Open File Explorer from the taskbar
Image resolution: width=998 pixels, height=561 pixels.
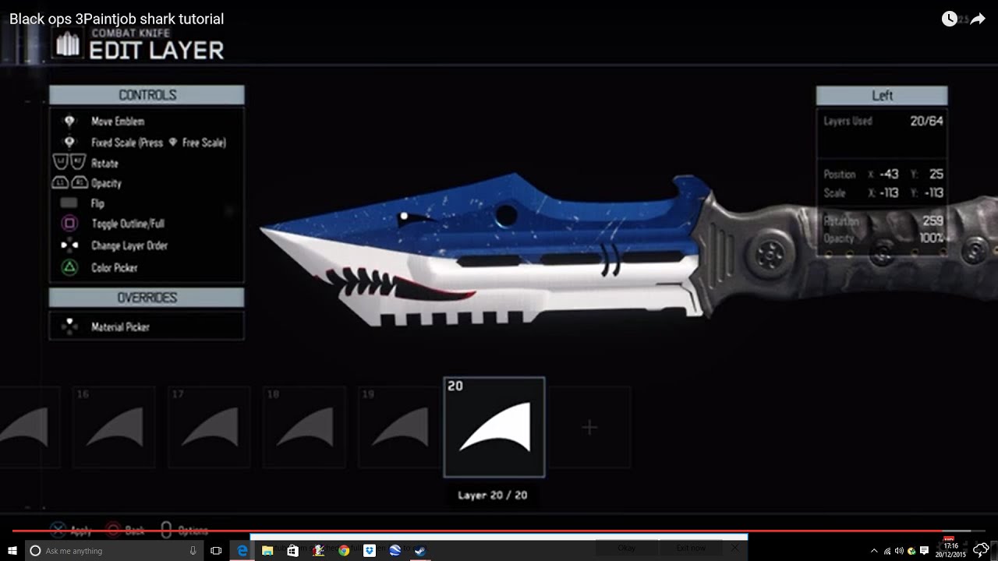[267, 550]
